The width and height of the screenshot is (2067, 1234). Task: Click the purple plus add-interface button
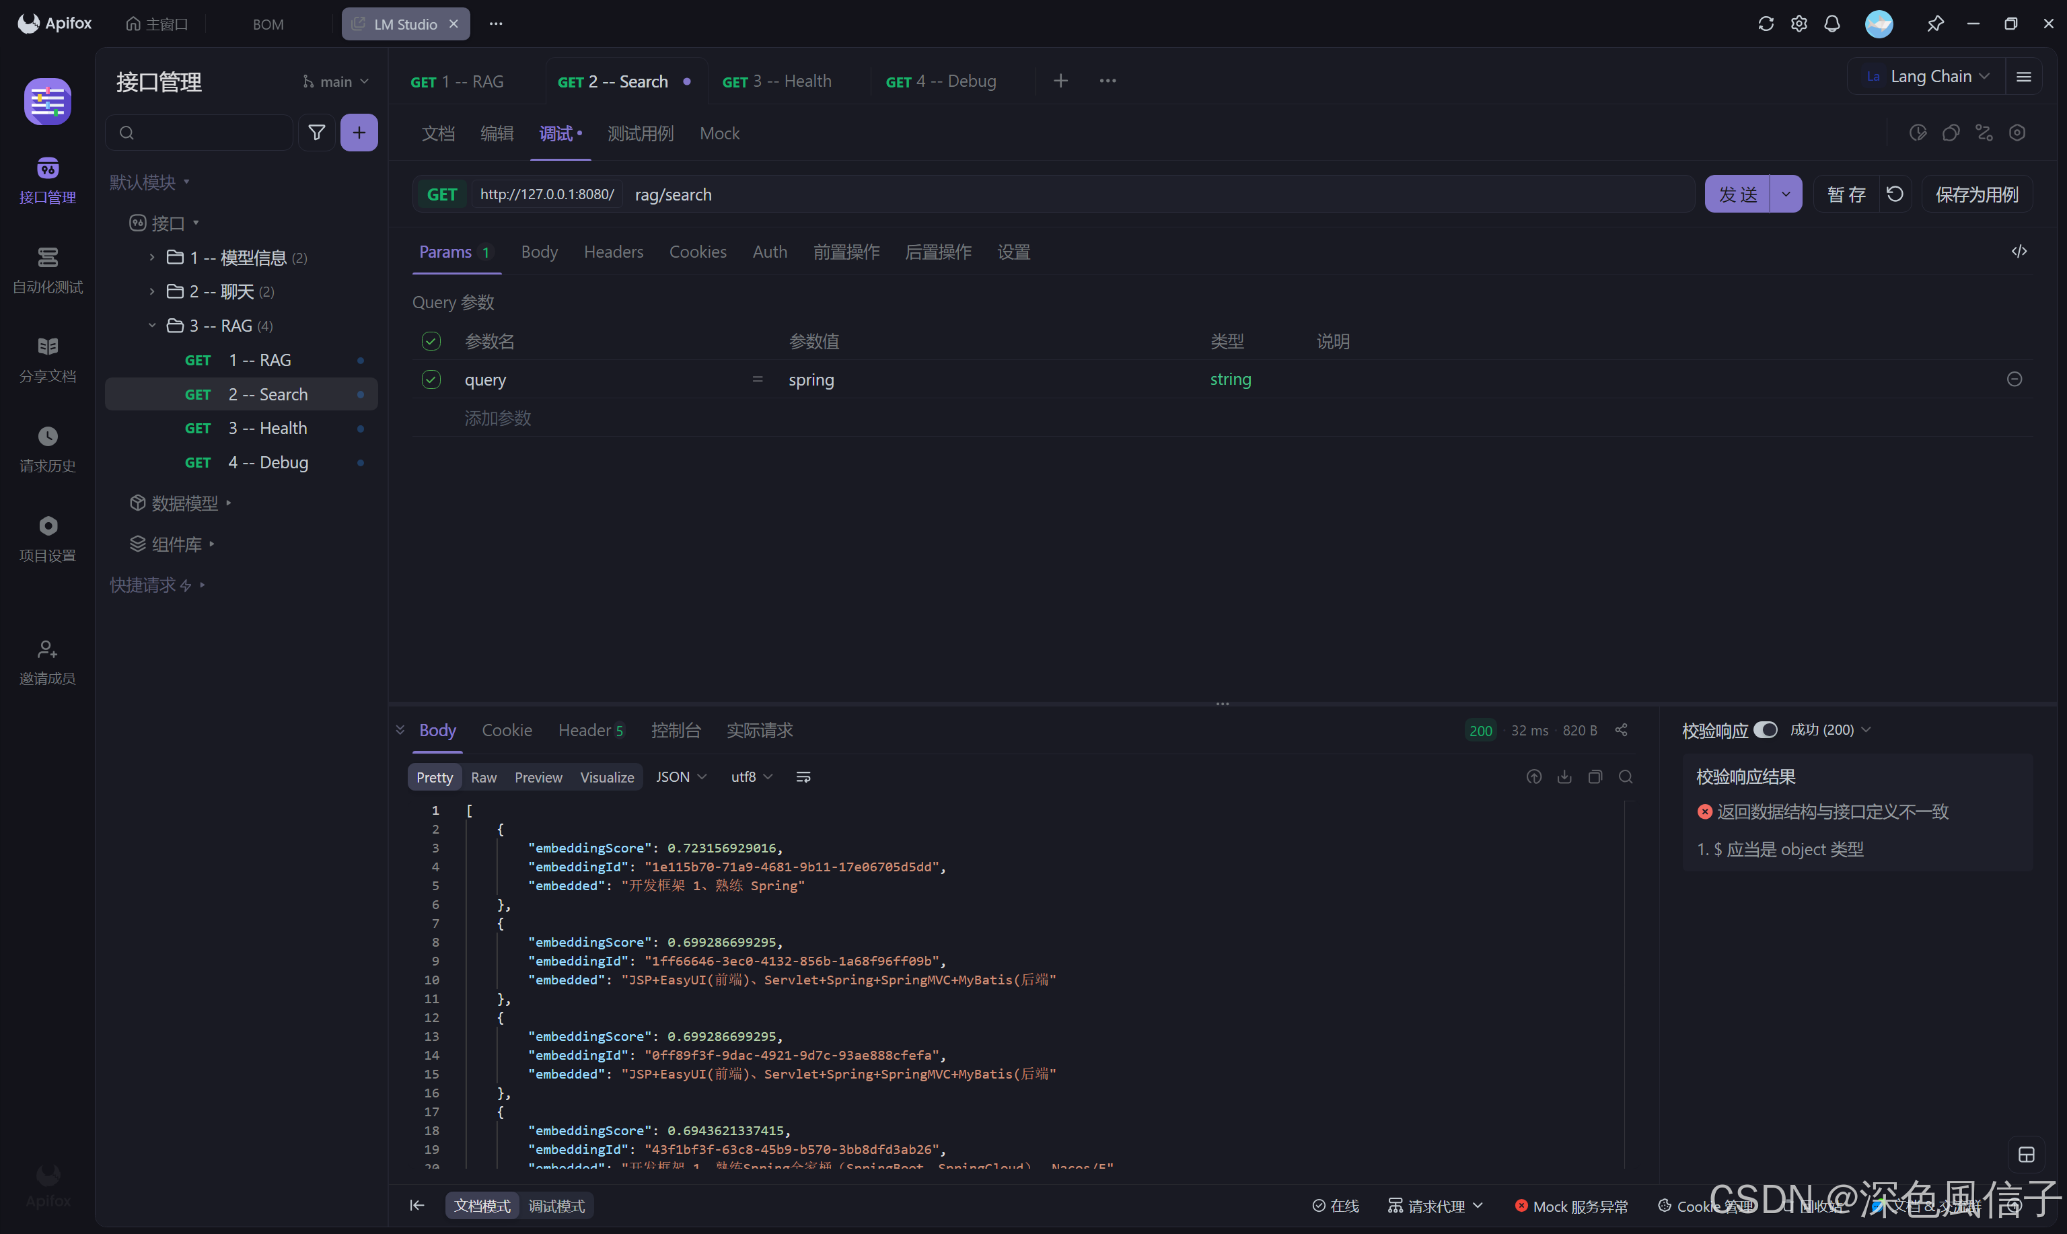click(359, 132)
